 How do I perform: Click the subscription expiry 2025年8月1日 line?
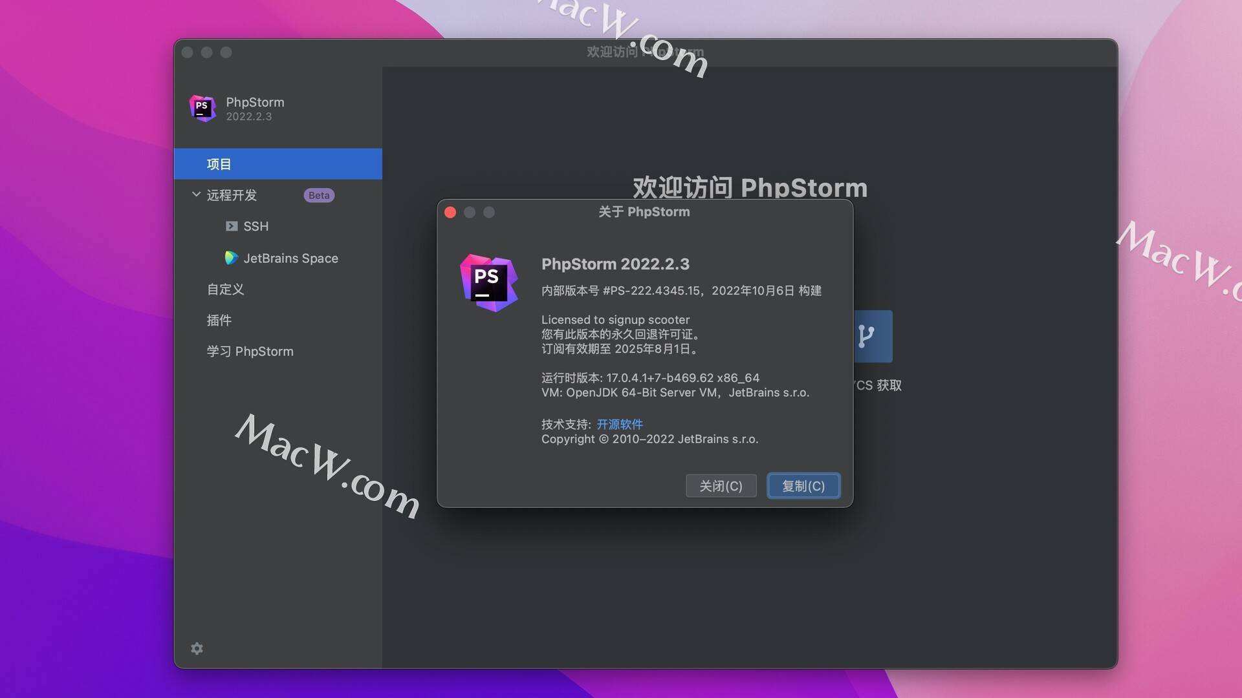coord(620,349)
